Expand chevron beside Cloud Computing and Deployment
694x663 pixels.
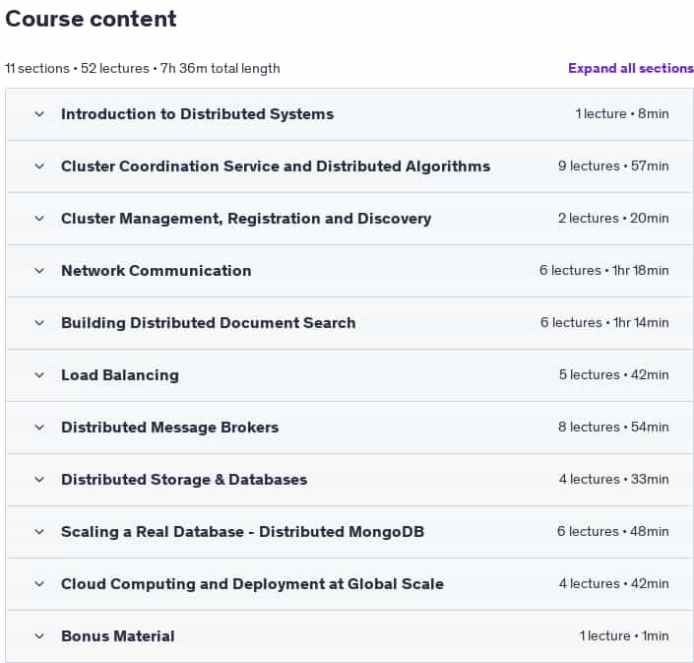(x=39, y=584)
